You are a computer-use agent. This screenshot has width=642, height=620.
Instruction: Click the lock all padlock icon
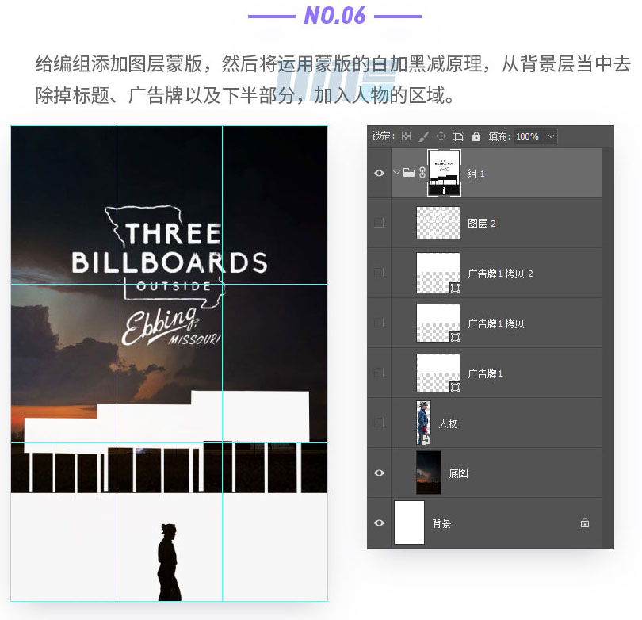(x=476, y=136)
